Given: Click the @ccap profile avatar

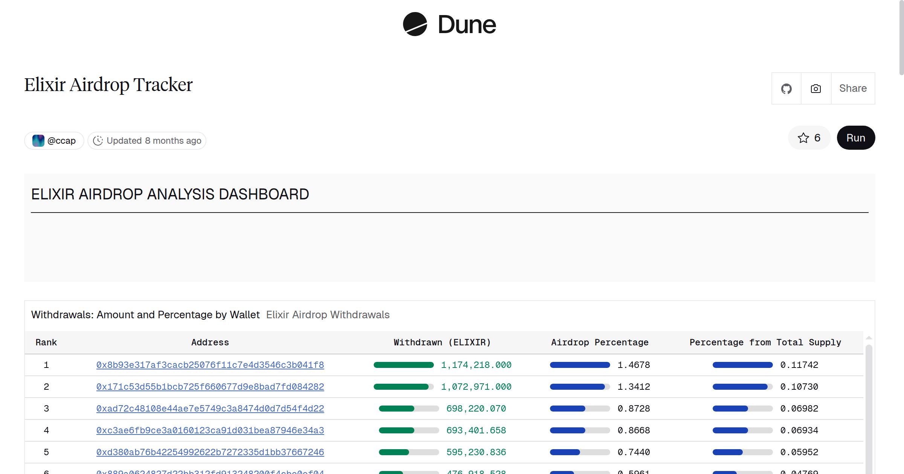Looking at the screenshot, I should pyautogui.click(x=38, y=140).
